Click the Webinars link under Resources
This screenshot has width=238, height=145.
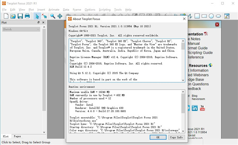(x=199, y=75)
